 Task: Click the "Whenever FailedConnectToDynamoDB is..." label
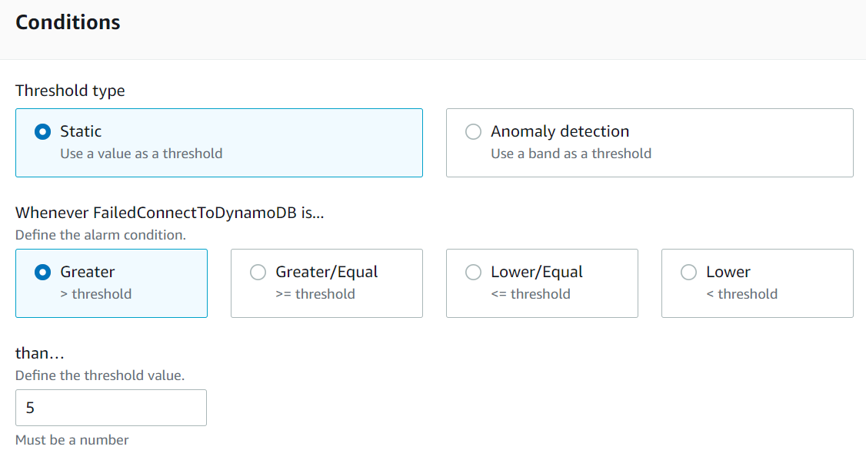pyautogui.click(x=169, y=213)
